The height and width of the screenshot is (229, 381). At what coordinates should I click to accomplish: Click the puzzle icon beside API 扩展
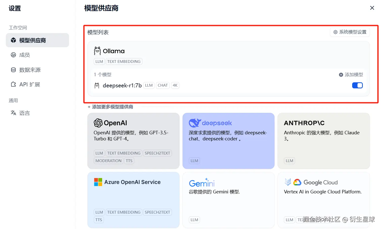13,84
